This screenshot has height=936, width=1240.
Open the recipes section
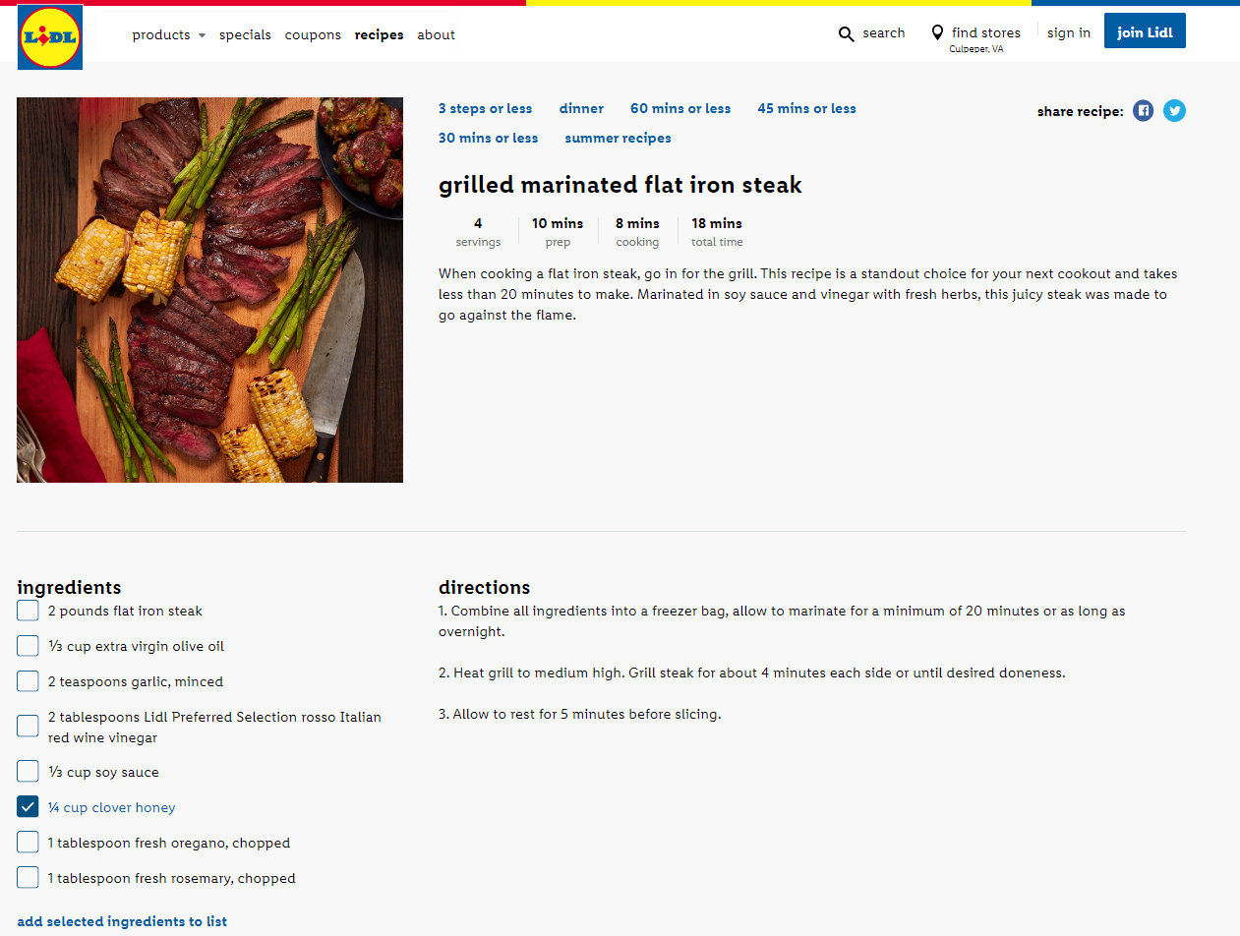[379, 35]
